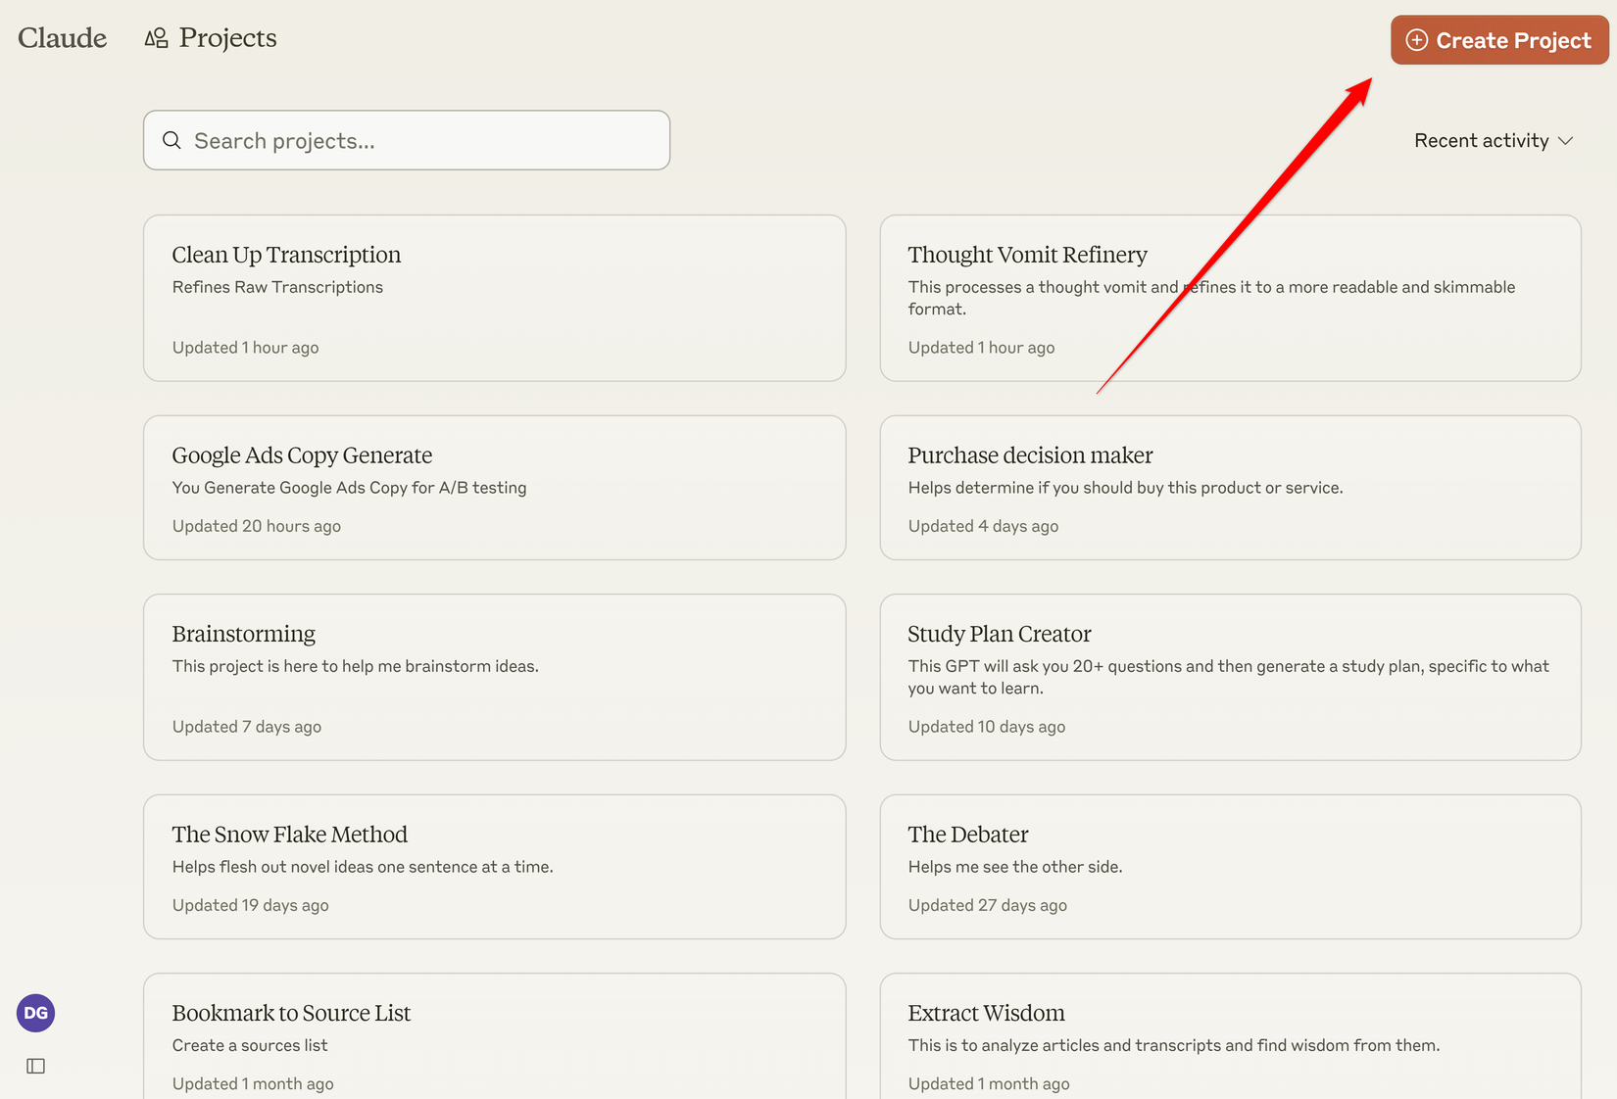Click 'Updated 27 days ago' text

click(988, 905)
